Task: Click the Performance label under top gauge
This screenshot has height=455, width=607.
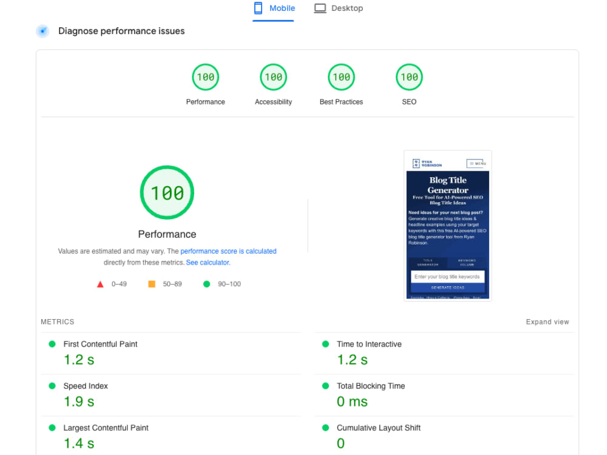Action: [x=206, y=102]
